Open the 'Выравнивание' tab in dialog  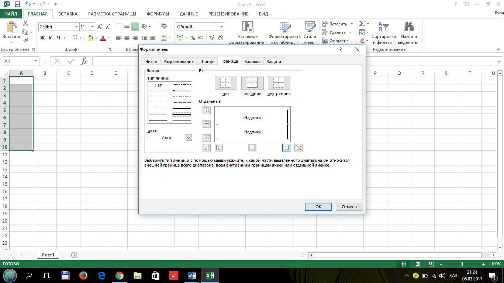[179, 62]
